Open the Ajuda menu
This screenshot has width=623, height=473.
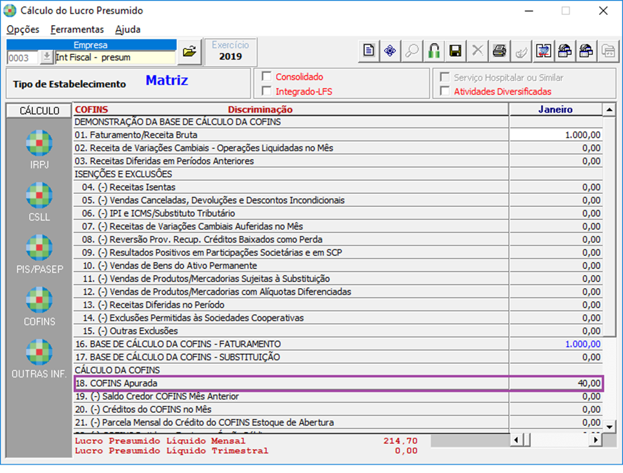pyautogui.click(x=128, y=29)
